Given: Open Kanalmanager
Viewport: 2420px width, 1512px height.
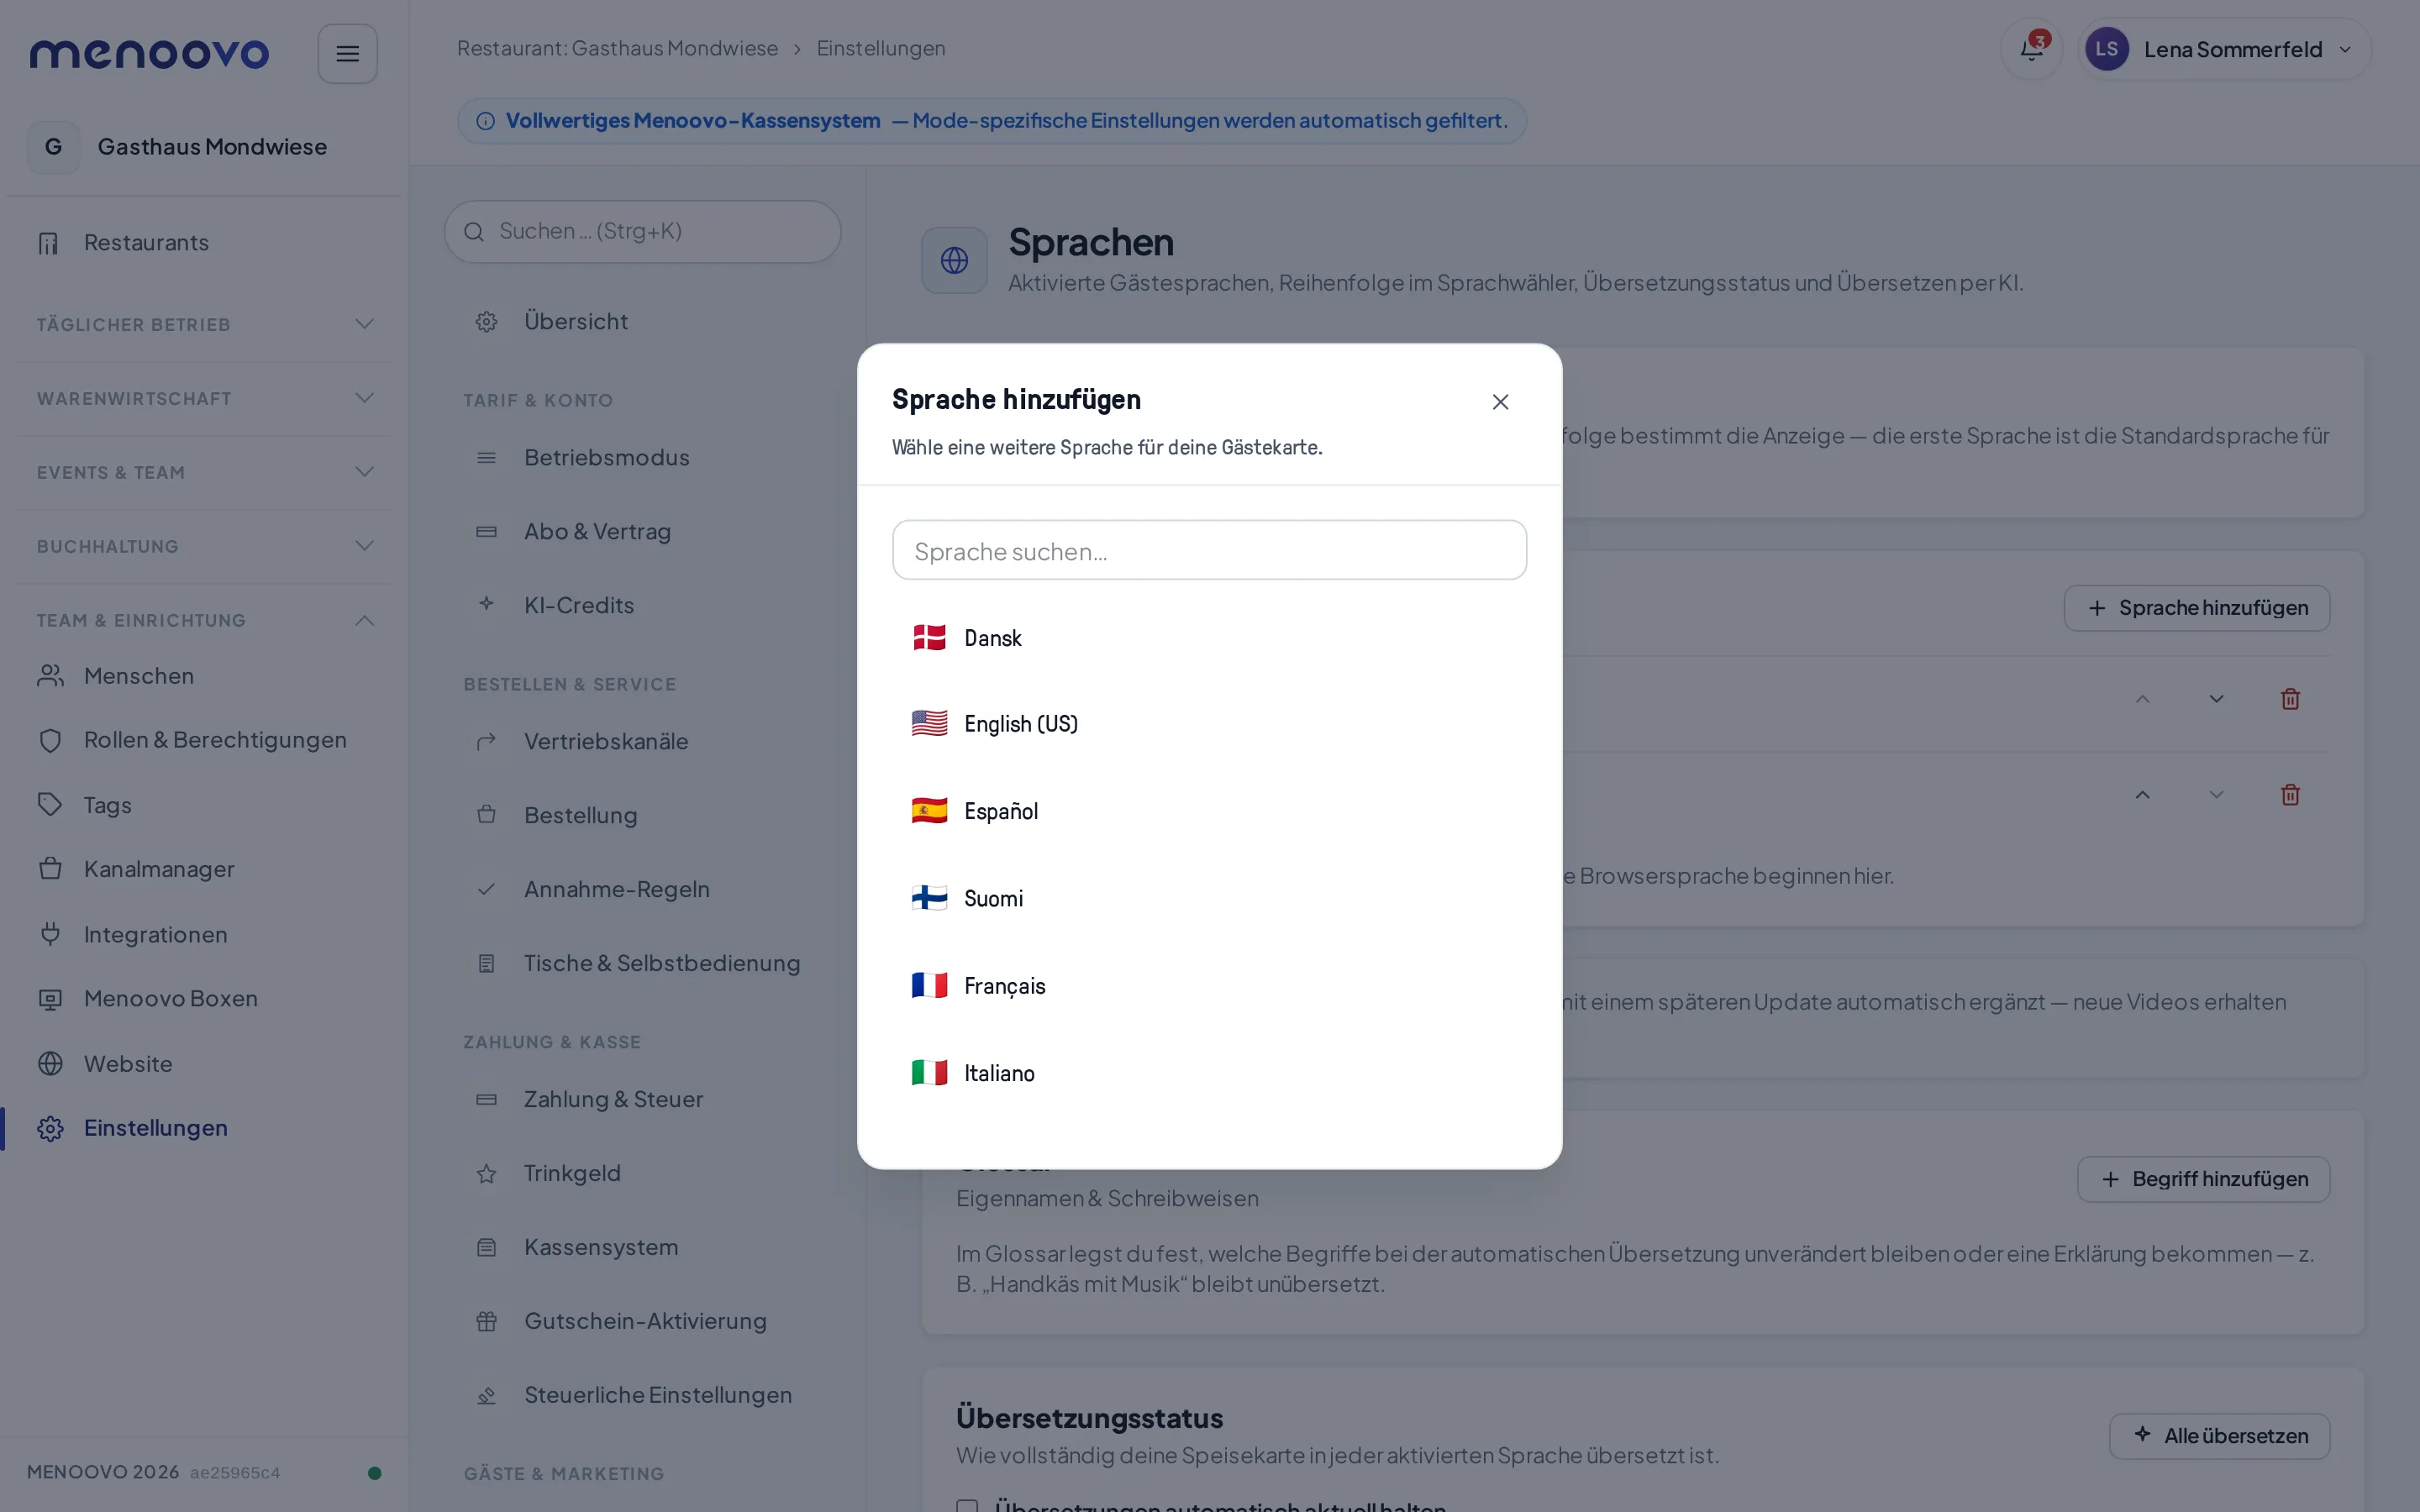Looking at the screenshot, I should tap(205, 869).
